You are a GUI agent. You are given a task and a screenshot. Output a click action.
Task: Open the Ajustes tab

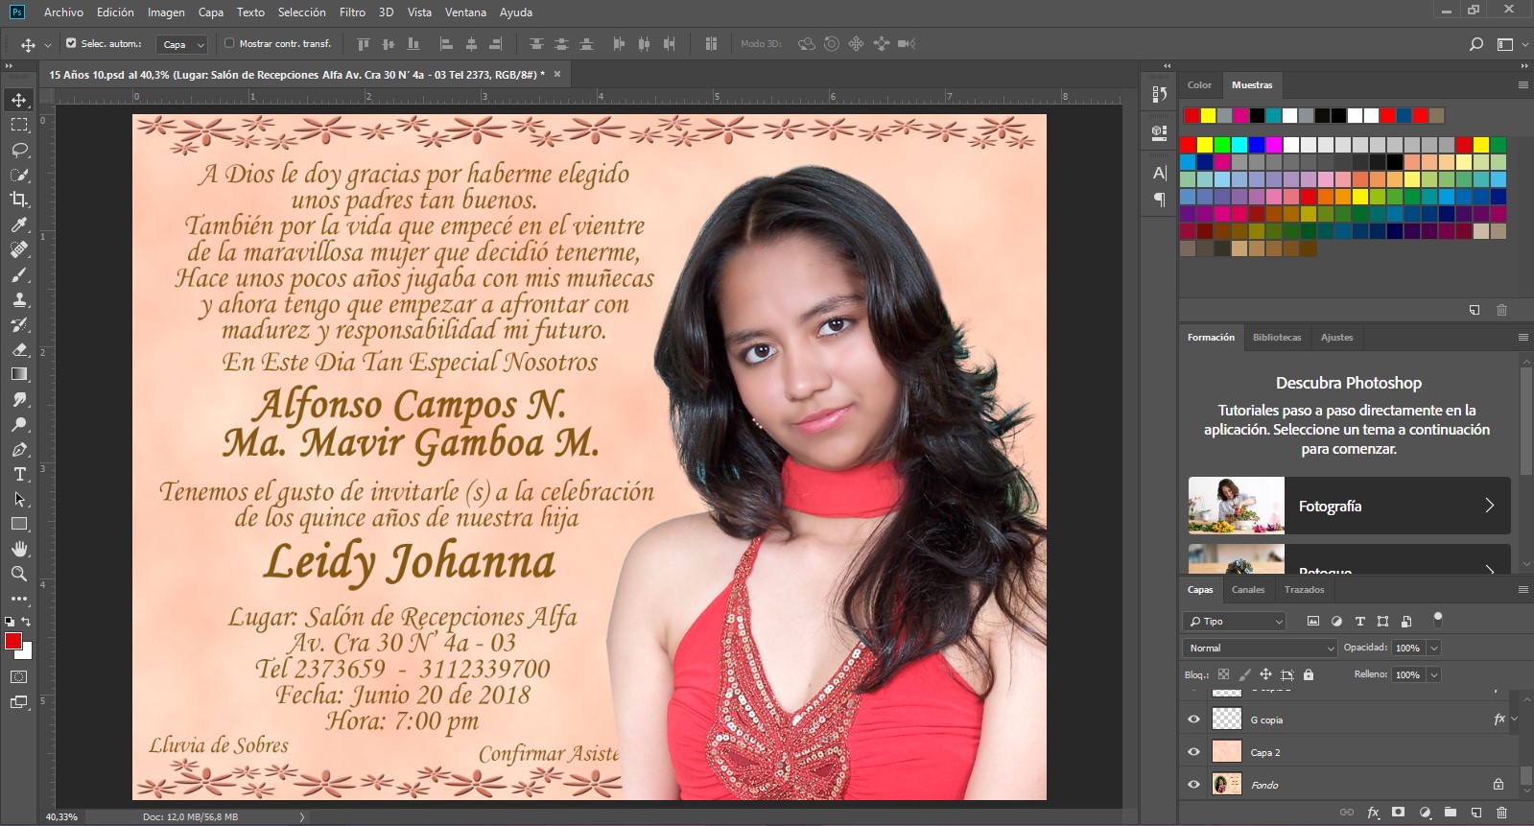[1336, 337]
